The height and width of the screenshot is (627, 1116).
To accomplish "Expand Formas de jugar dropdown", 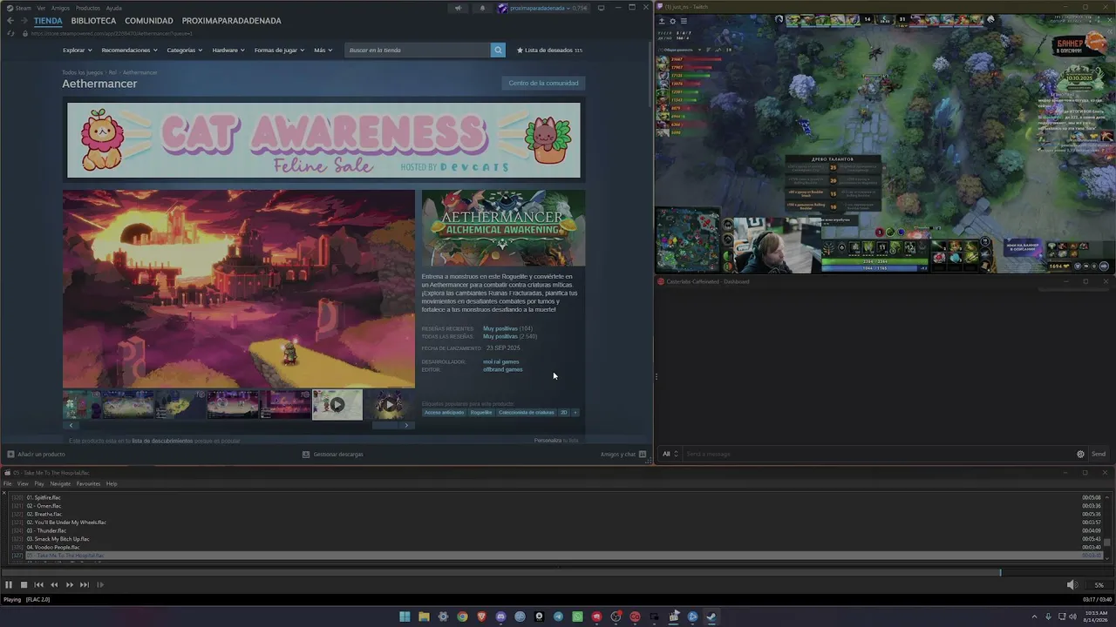I will 280,51.
